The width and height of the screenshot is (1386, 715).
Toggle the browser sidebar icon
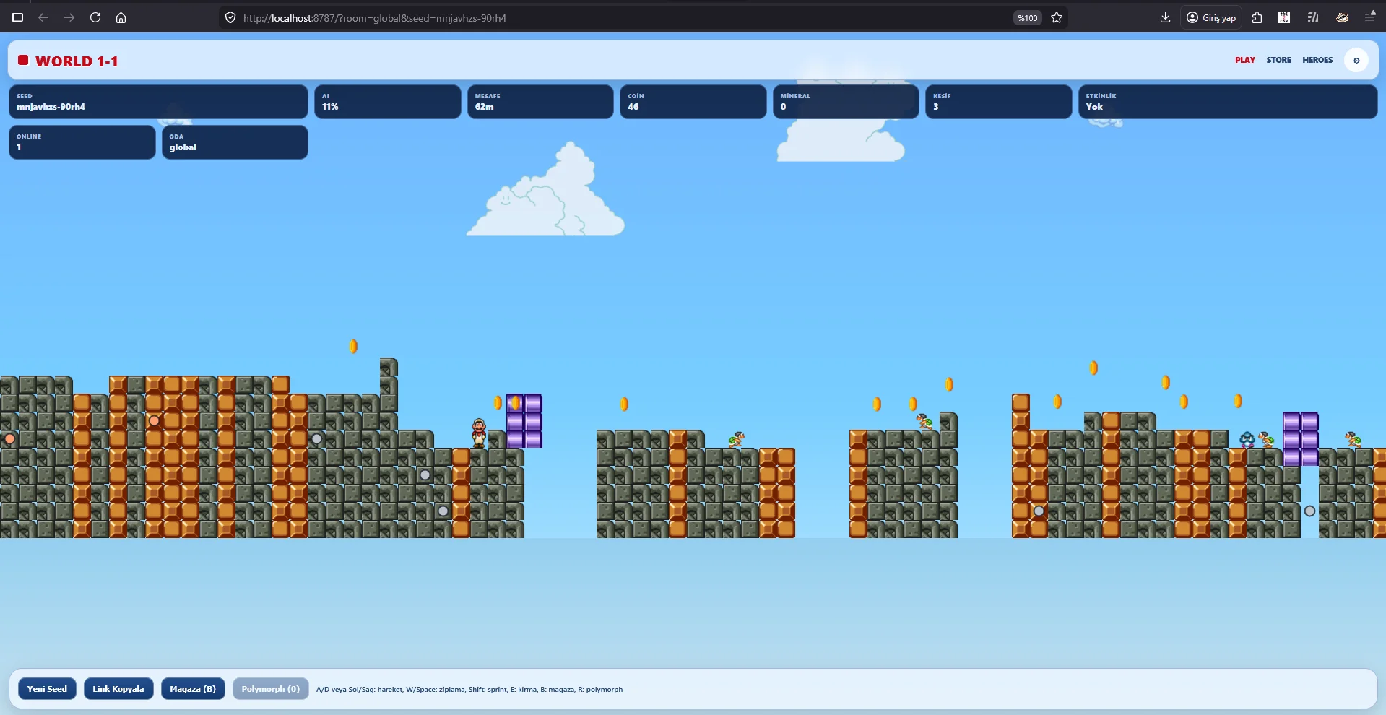coord(17,17)
